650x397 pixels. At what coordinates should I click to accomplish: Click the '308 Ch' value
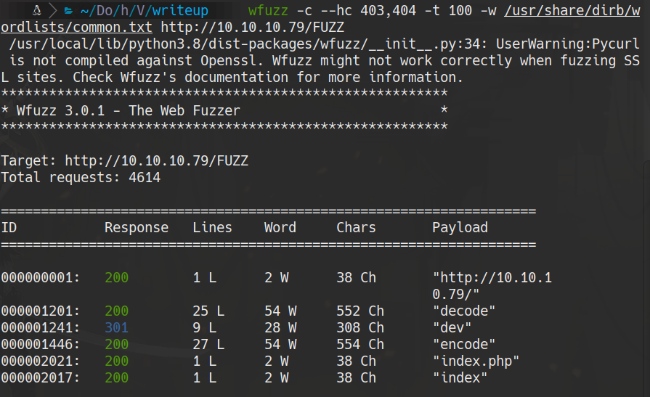pos(360,328)
